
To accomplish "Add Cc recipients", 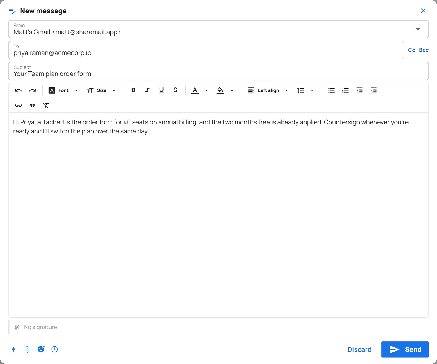I will click(411, 50).
